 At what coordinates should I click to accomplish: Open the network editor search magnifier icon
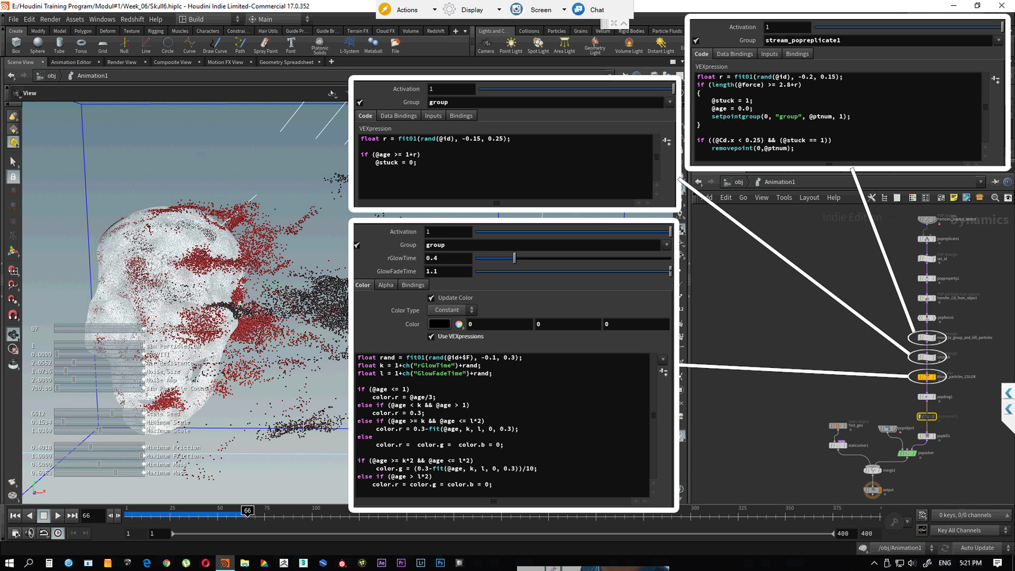995,197
